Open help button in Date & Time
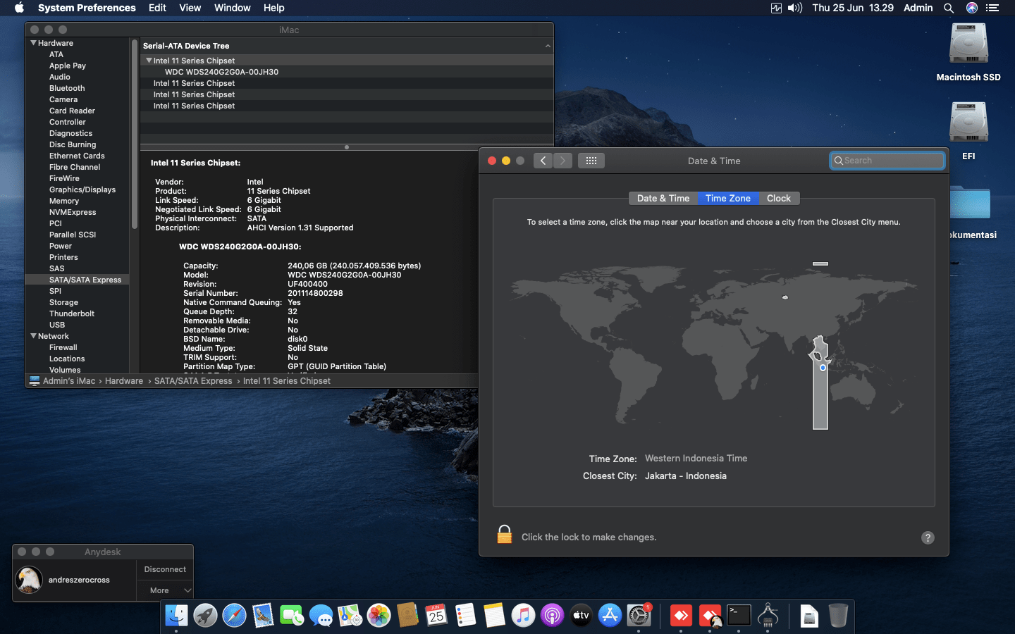 (x=928, y=537)
